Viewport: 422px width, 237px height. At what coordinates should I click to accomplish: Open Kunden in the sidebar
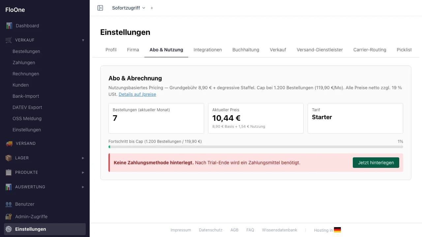click(20, 85)
